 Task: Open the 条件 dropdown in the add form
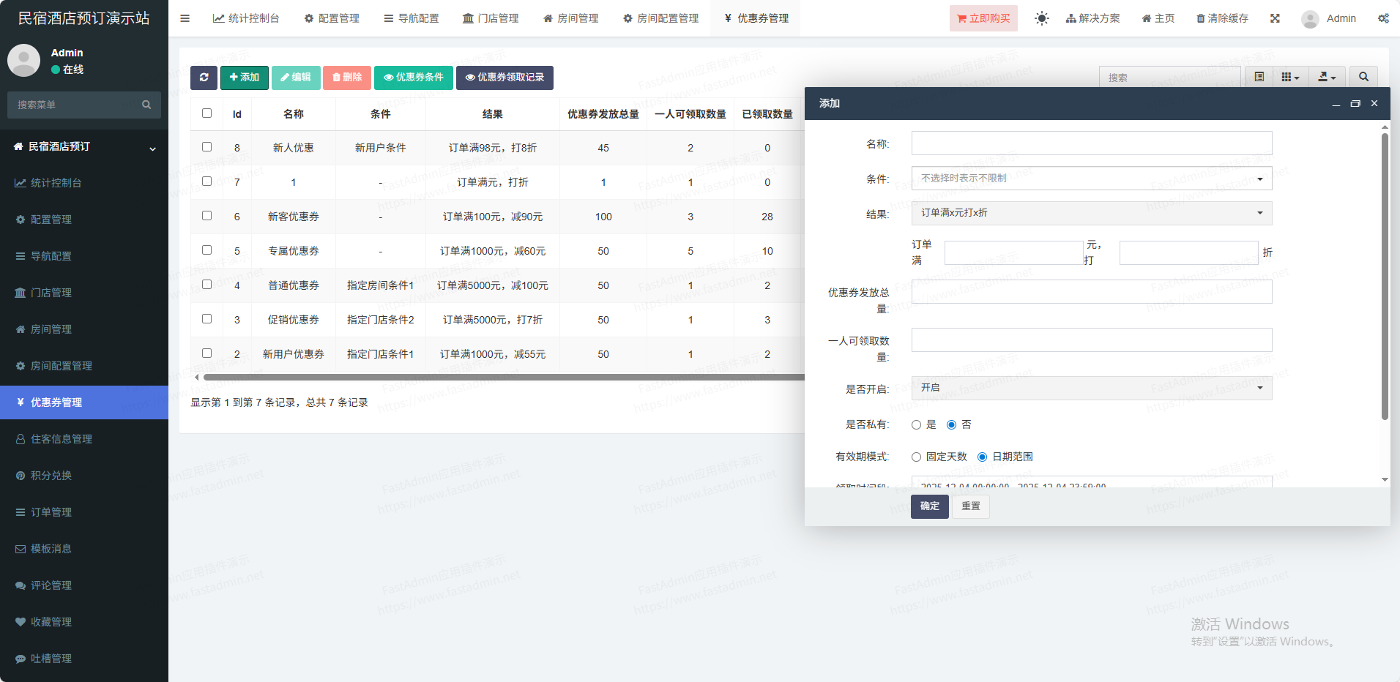point(1091,179)
